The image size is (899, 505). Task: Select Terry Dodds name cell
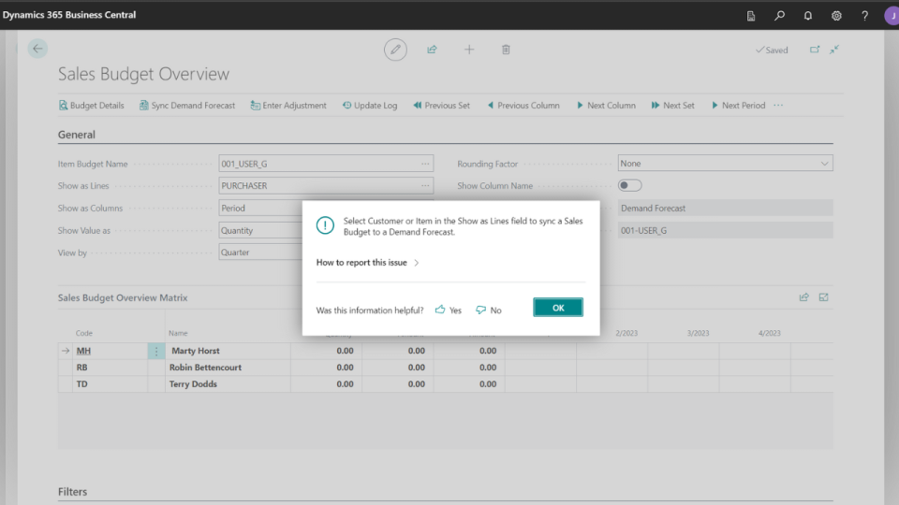click(x=228, y=384)
